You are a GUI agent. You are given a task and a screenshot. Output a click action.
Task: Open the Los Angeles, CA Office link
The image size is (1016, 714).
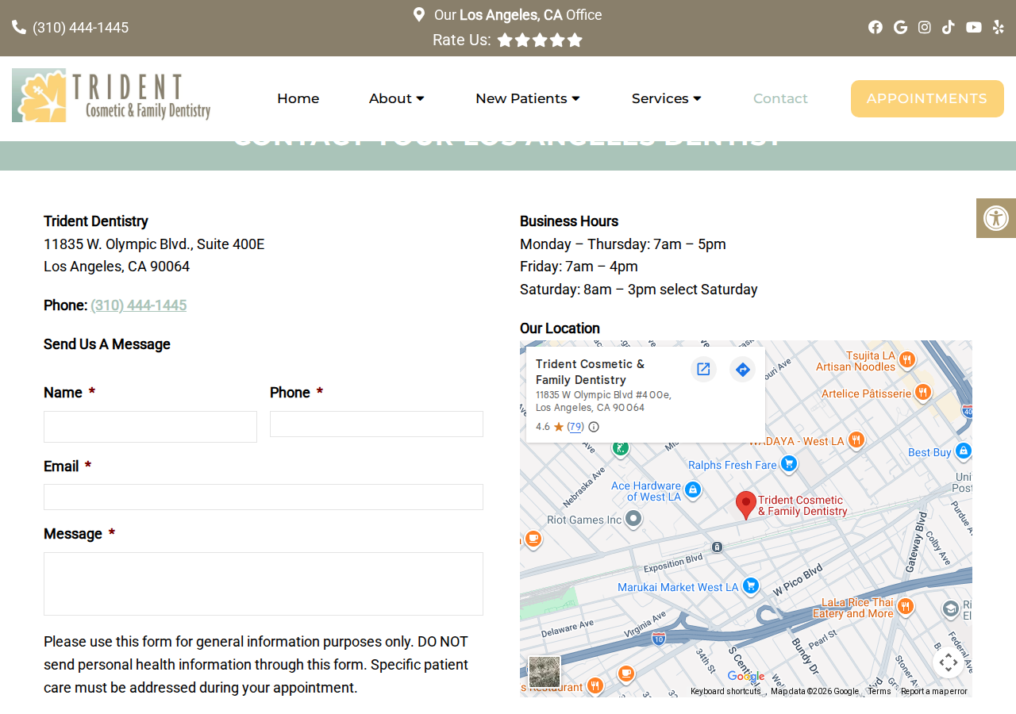coord(518,15)
